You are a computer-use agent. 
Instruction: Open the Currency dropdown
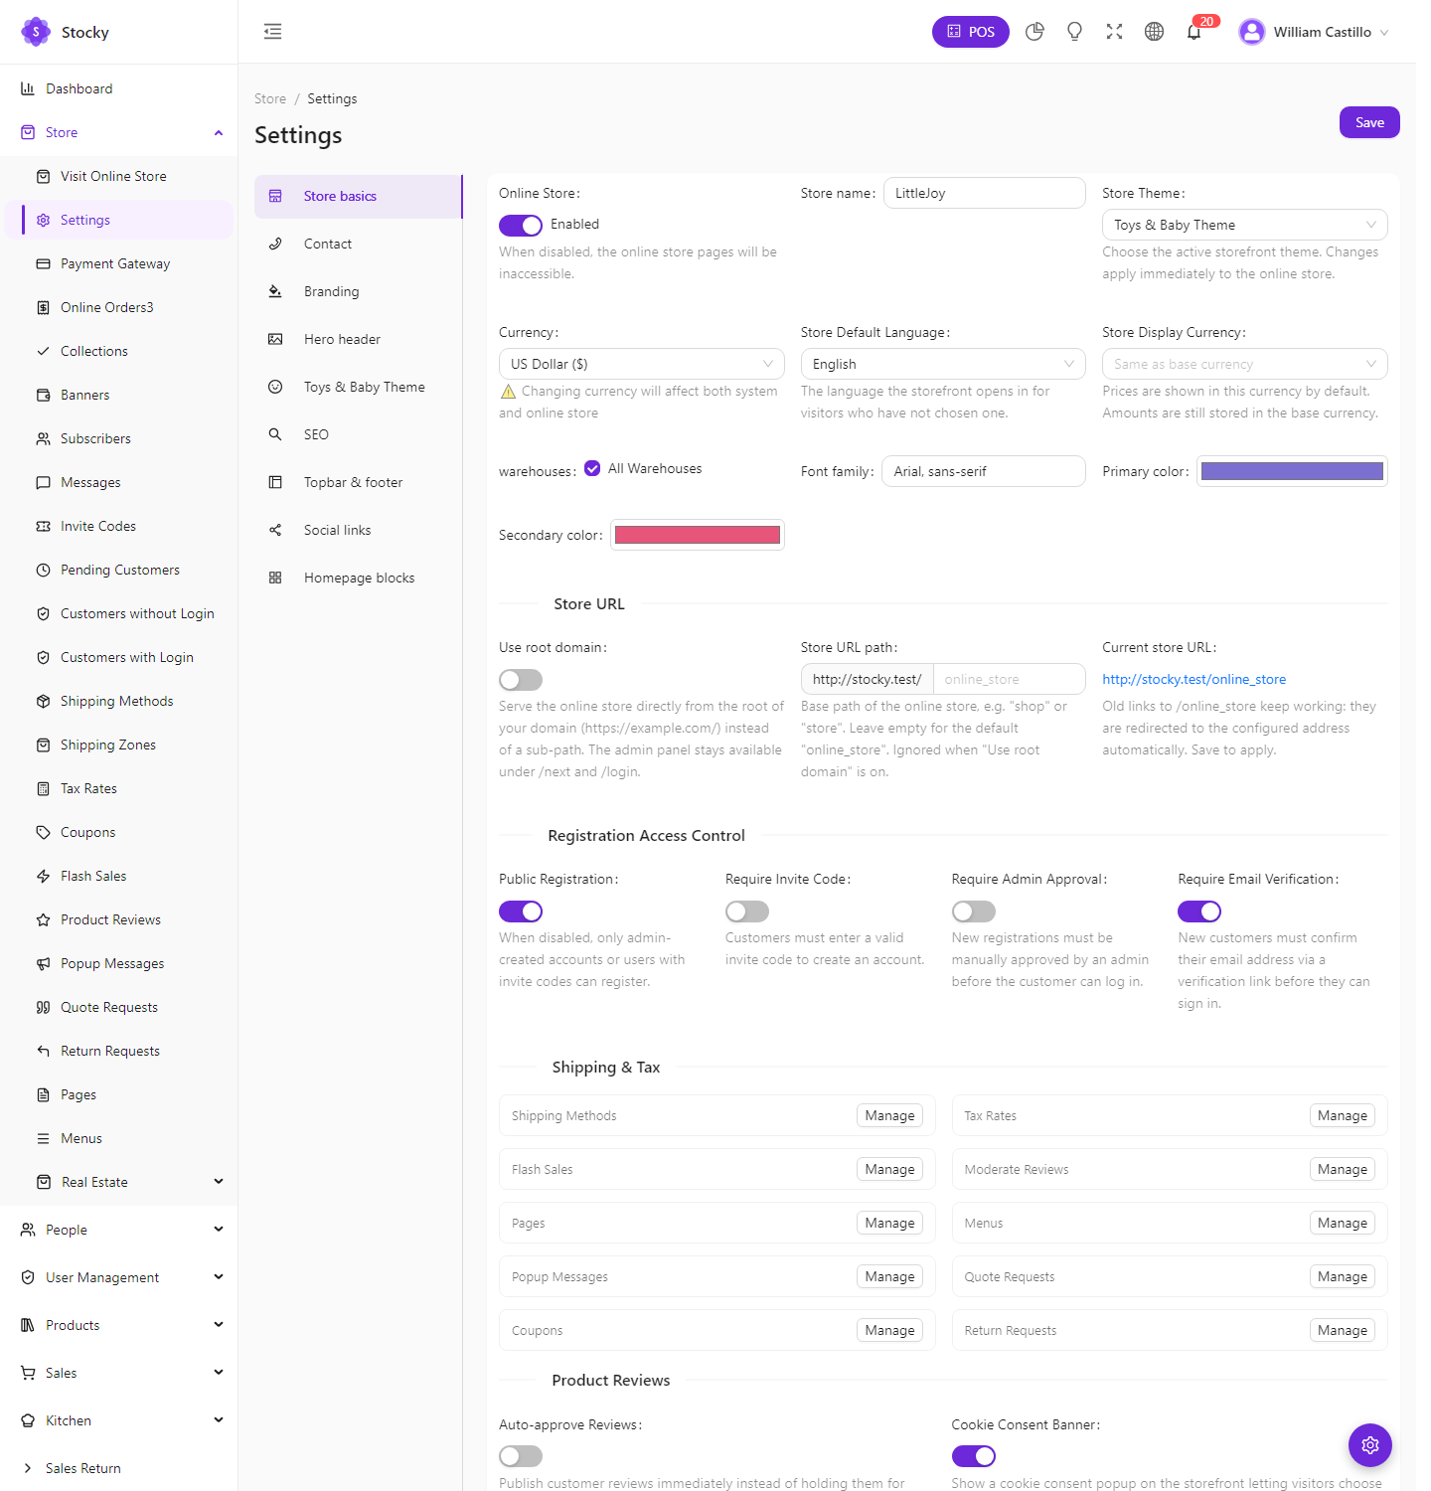point(641,364)
